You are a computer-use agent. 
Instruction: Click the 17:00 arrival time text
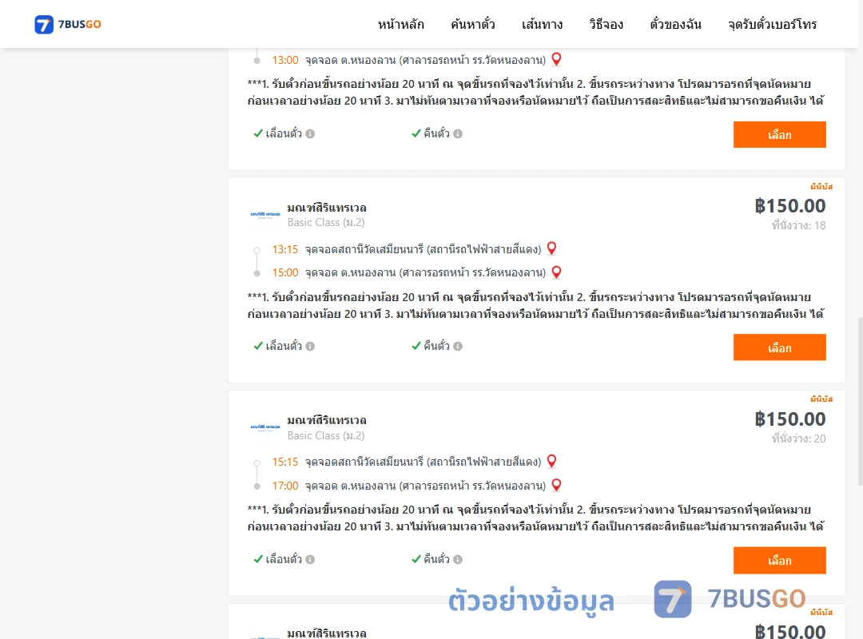tap(285, 486)
